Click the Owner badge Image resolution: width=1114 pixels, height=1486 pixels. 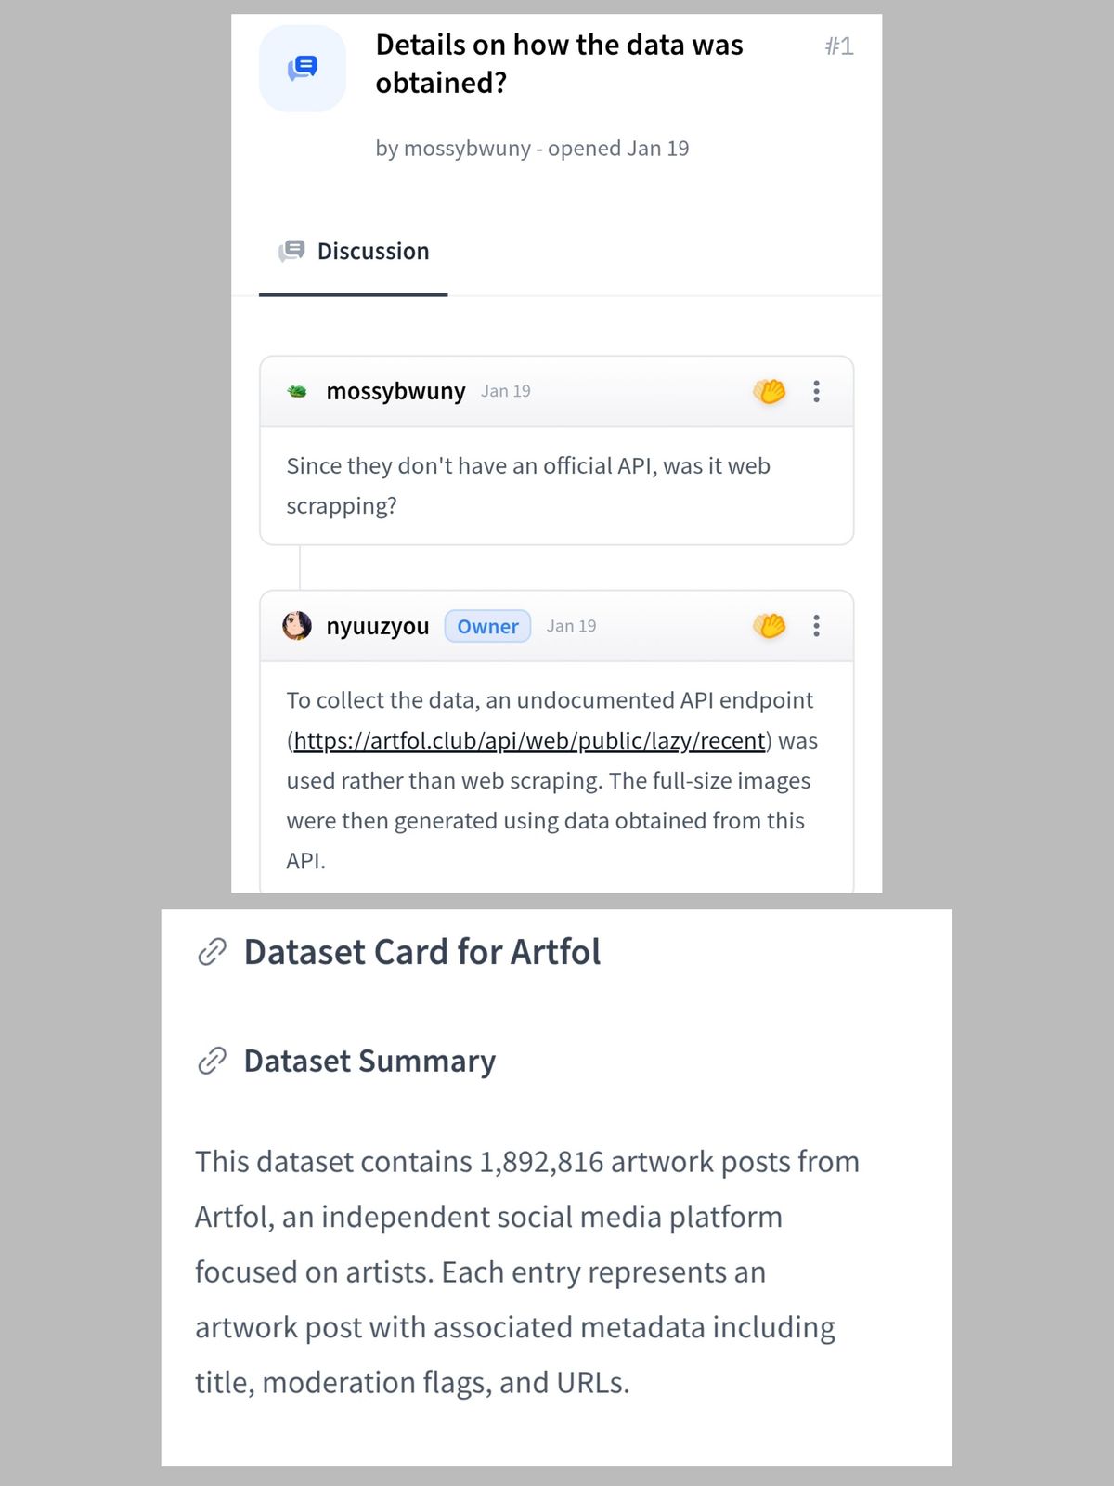click(487, 626)
